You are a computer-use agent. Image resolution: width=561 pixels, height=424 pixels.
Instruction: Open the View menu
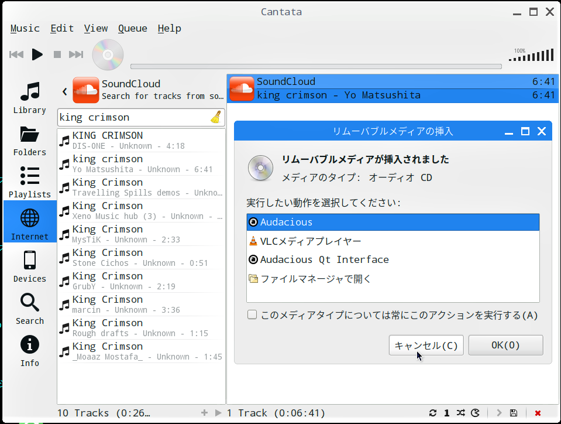96,28
